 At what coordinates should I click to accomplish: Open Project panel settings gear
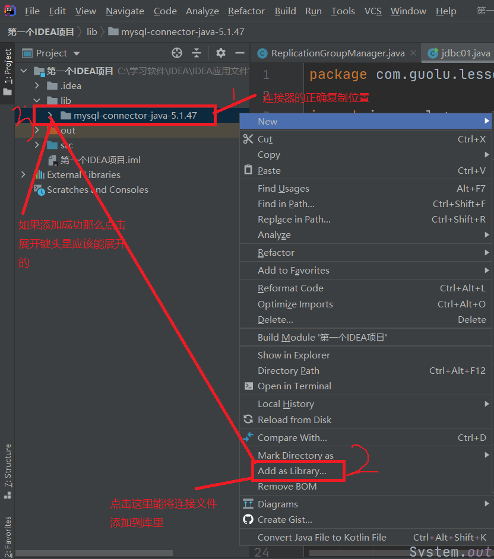click(221, 53)
